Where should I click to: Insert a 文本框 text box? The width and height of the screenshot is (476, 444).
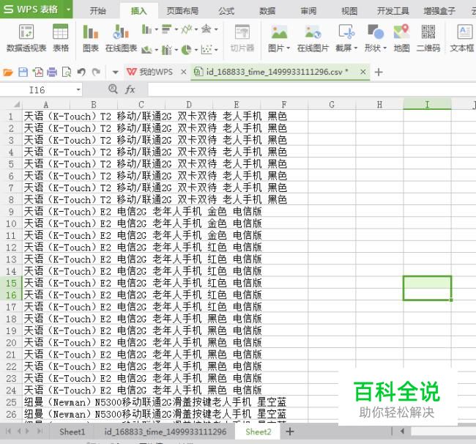pyautogui.click(x=462, y=38)
